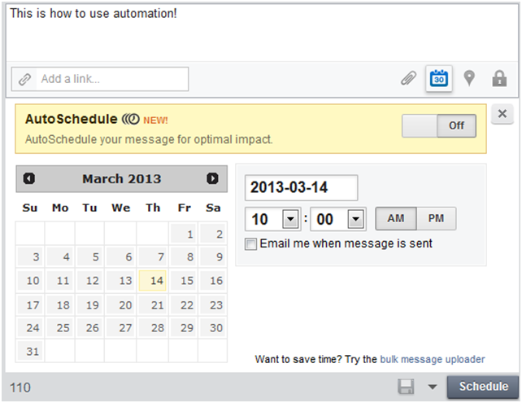Image resolution: width=522 pixels, height=403 pixels.
Task: Click the Add a link field
Action: 100,79
